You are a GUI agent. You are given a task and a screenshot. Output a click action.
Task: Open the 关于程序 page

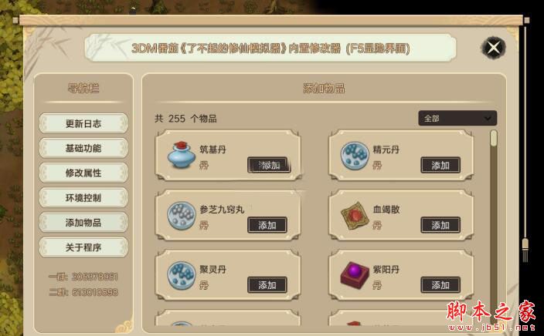tap(83, 247)
